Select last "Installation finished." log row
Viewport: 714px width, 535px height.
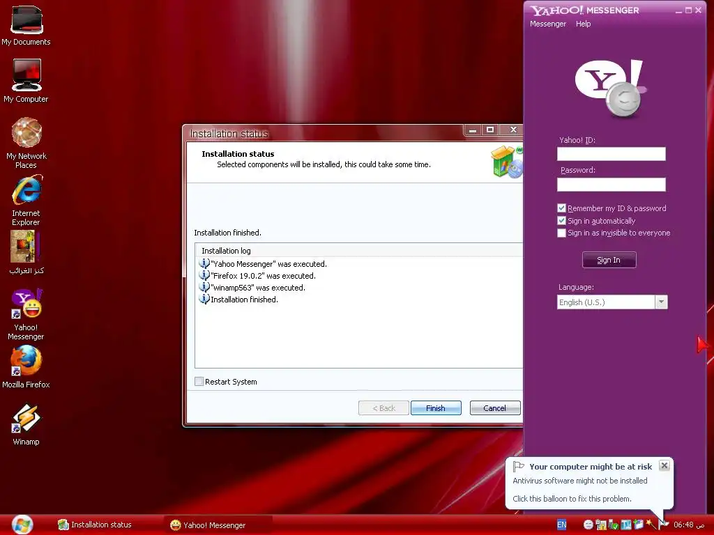click(238, 300)
